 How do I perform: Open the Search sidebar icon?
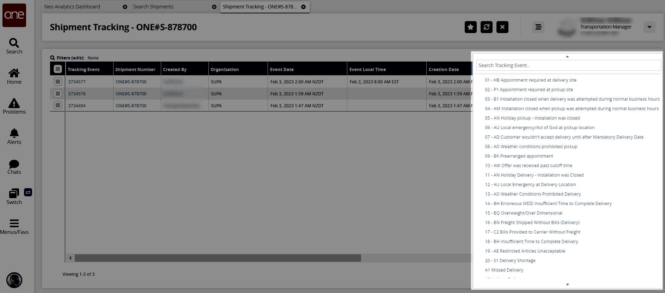pyautogui.click(x=14, y=43)
